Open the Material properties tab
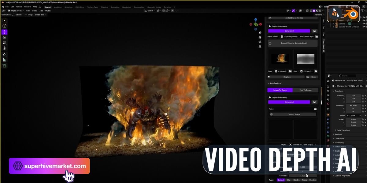367x183 pixels. point(328,140)
